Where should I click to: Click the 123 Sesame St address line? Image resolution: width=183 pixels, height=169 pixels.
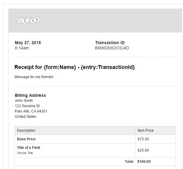point(27,106)
